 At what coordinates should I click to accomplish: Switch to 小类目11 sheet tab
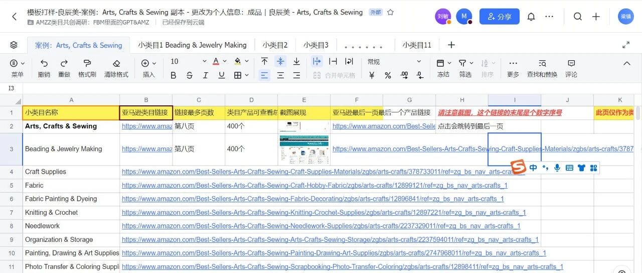pyautogui.click(x=417, y=45)
